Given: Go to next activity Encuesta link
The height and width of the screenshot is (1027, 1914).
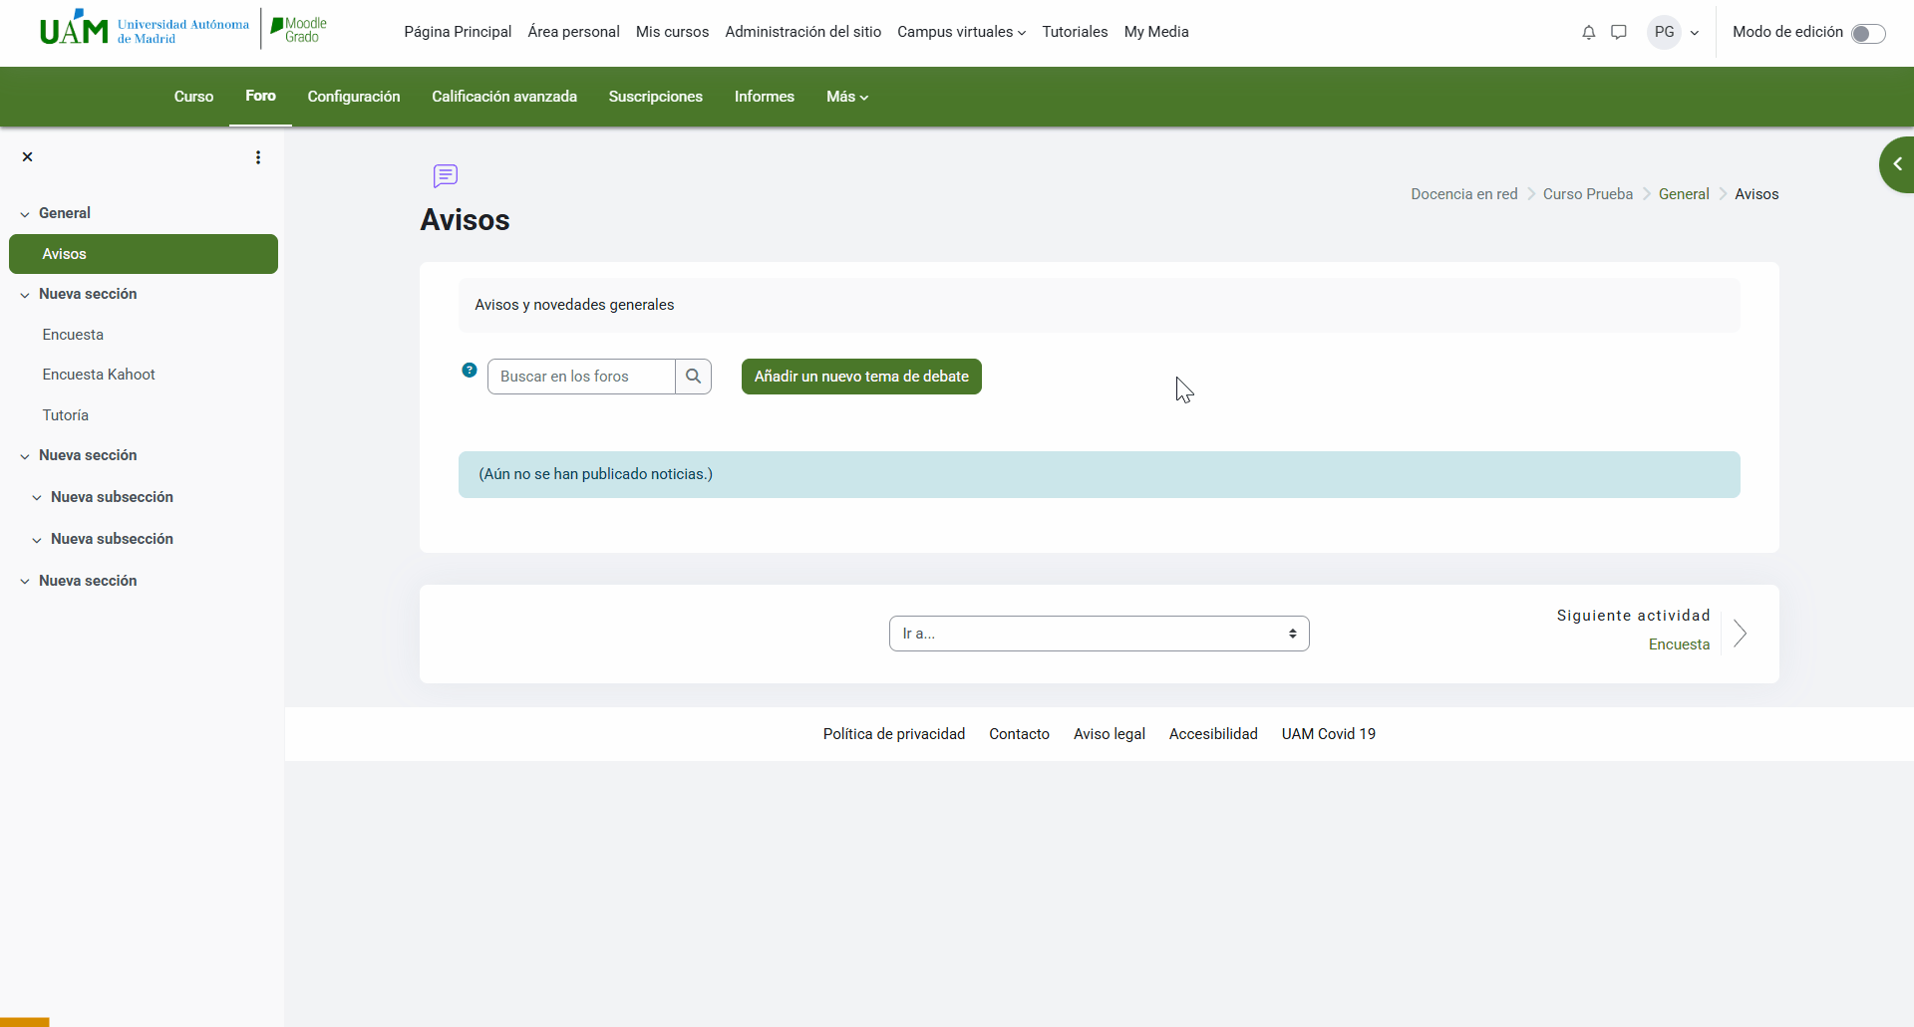Looking at the screenshot, I should pyautogui.click(x=1680, y=644).
